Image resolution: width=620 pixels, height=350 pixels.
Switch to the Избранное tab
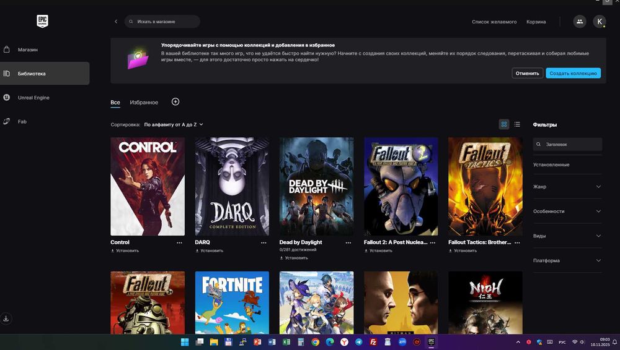[x=144, y=103]
